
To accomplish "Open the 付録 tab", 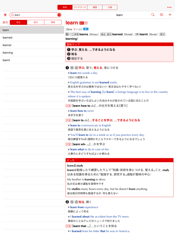I will 110,7.
